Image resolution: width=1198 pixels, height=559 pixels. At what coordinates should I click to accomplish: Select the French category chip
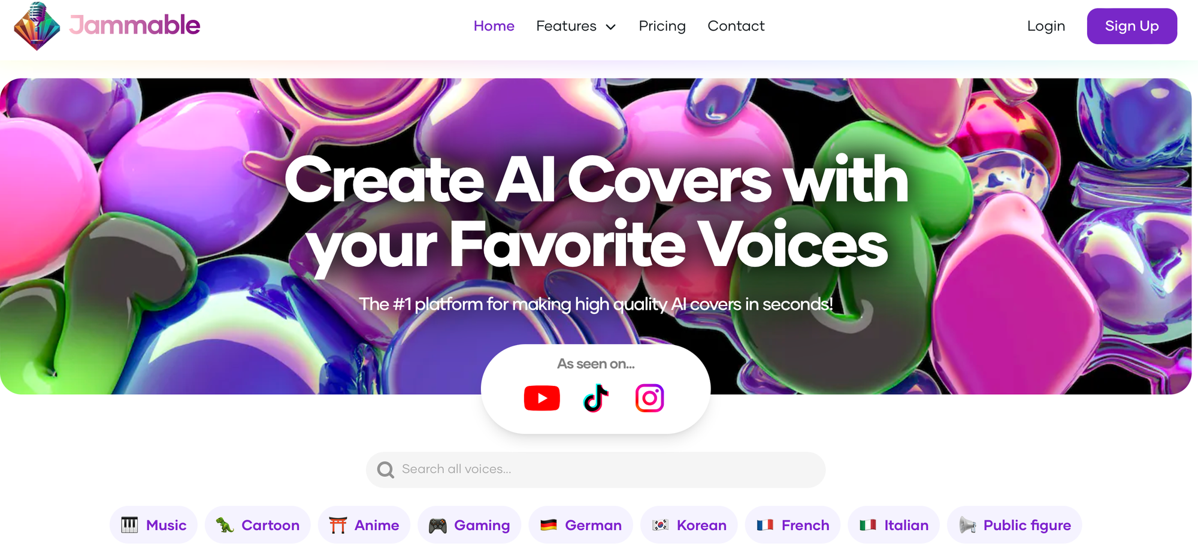(792, 525)
